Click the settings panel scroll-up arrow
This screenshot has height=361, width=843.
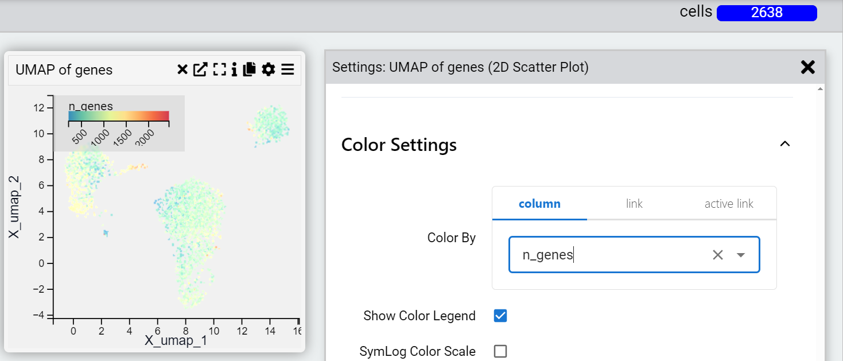tap(820, 89)
